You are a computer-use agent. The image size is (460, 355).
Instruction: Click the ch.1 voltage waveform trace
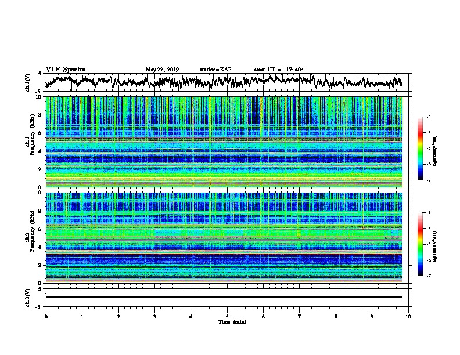[224, 82]
